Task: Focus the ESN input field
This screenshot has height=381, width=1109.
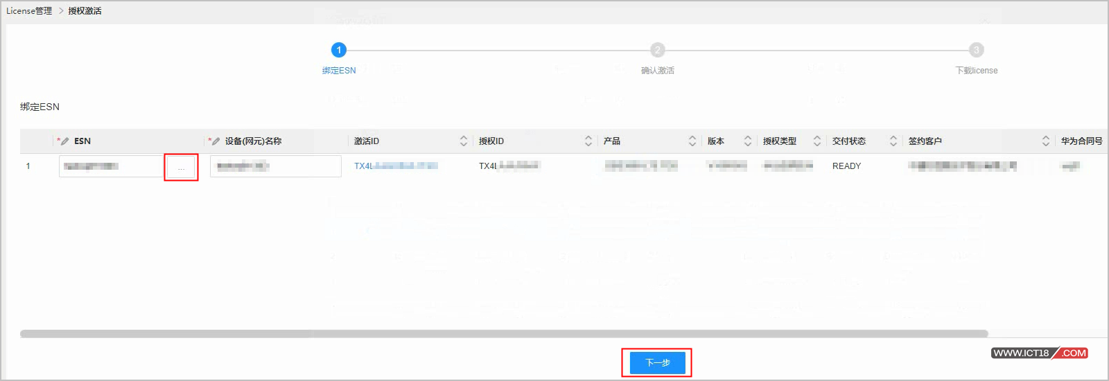Action: coord(111,166)
